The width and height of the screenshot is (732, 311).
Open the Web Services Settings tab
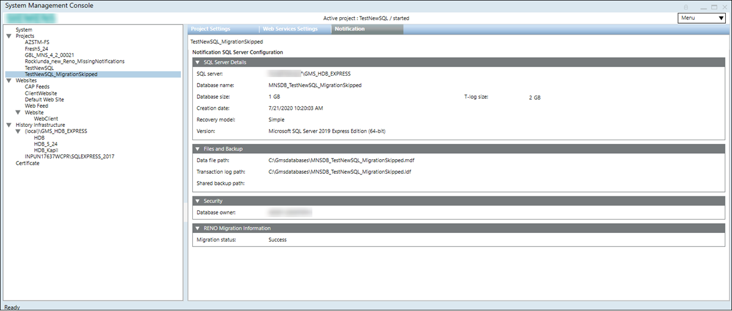[290, 29]
